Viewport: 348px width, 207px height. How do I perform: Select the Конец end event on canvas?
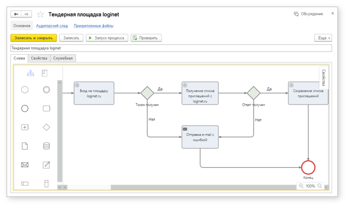tap(308, 167)
